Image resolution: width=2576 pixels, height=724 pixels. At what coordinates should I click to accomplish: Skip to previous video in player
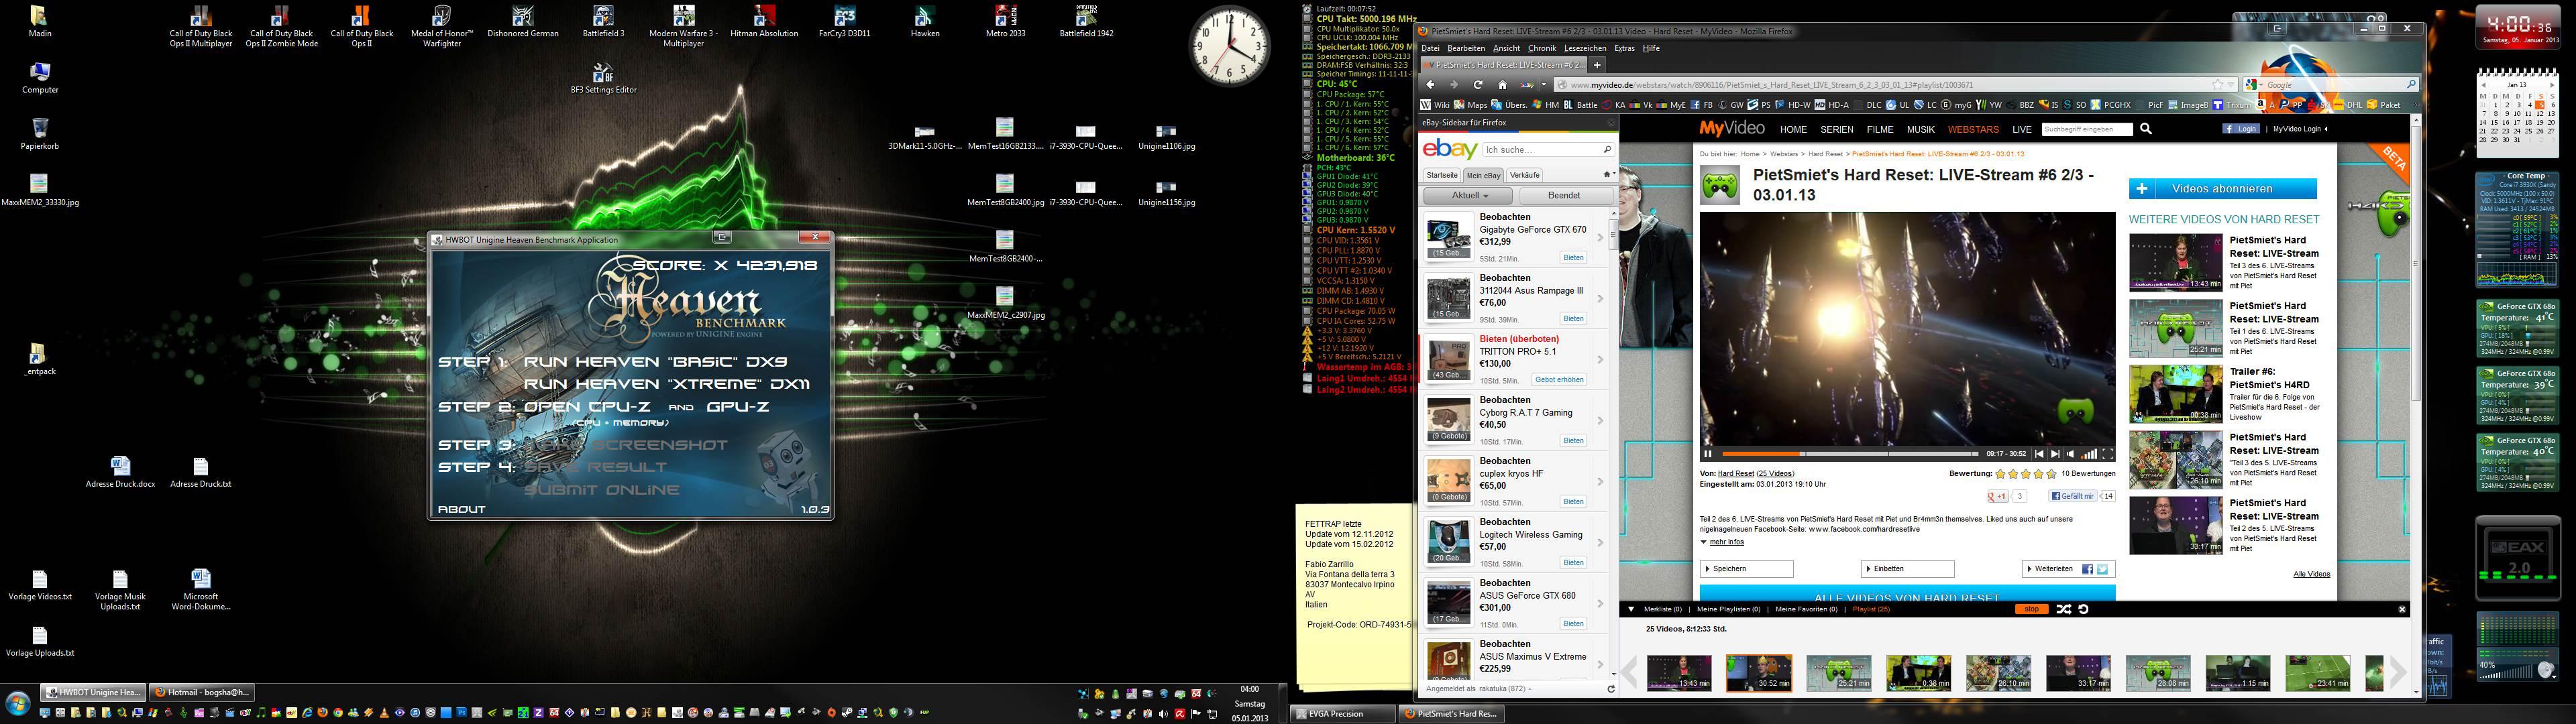tap(2039, 454)
